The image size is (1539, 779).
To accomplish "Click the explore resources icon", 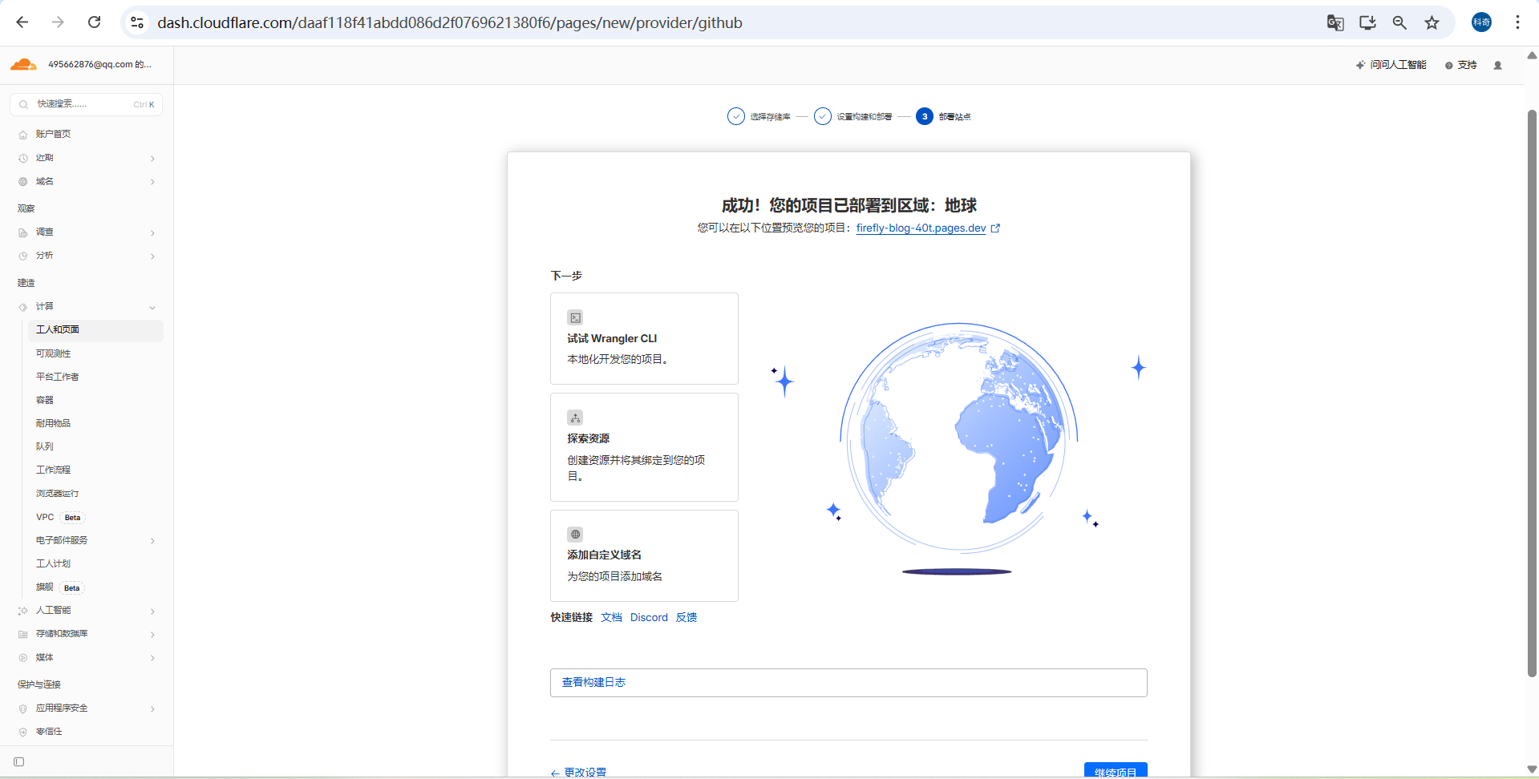I will (x=575, y=418).
